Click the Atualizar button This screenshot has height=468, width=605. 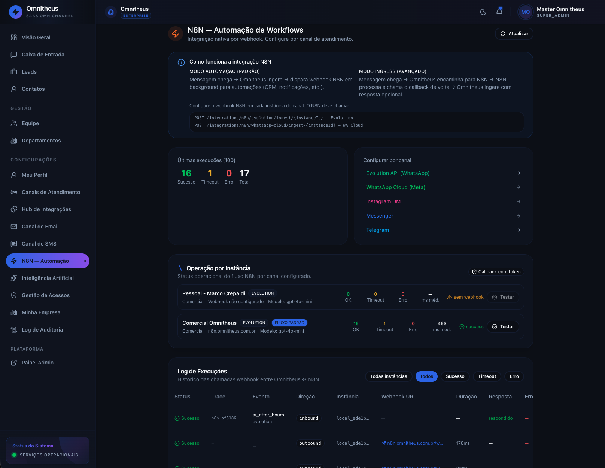[x=514, y=34]
